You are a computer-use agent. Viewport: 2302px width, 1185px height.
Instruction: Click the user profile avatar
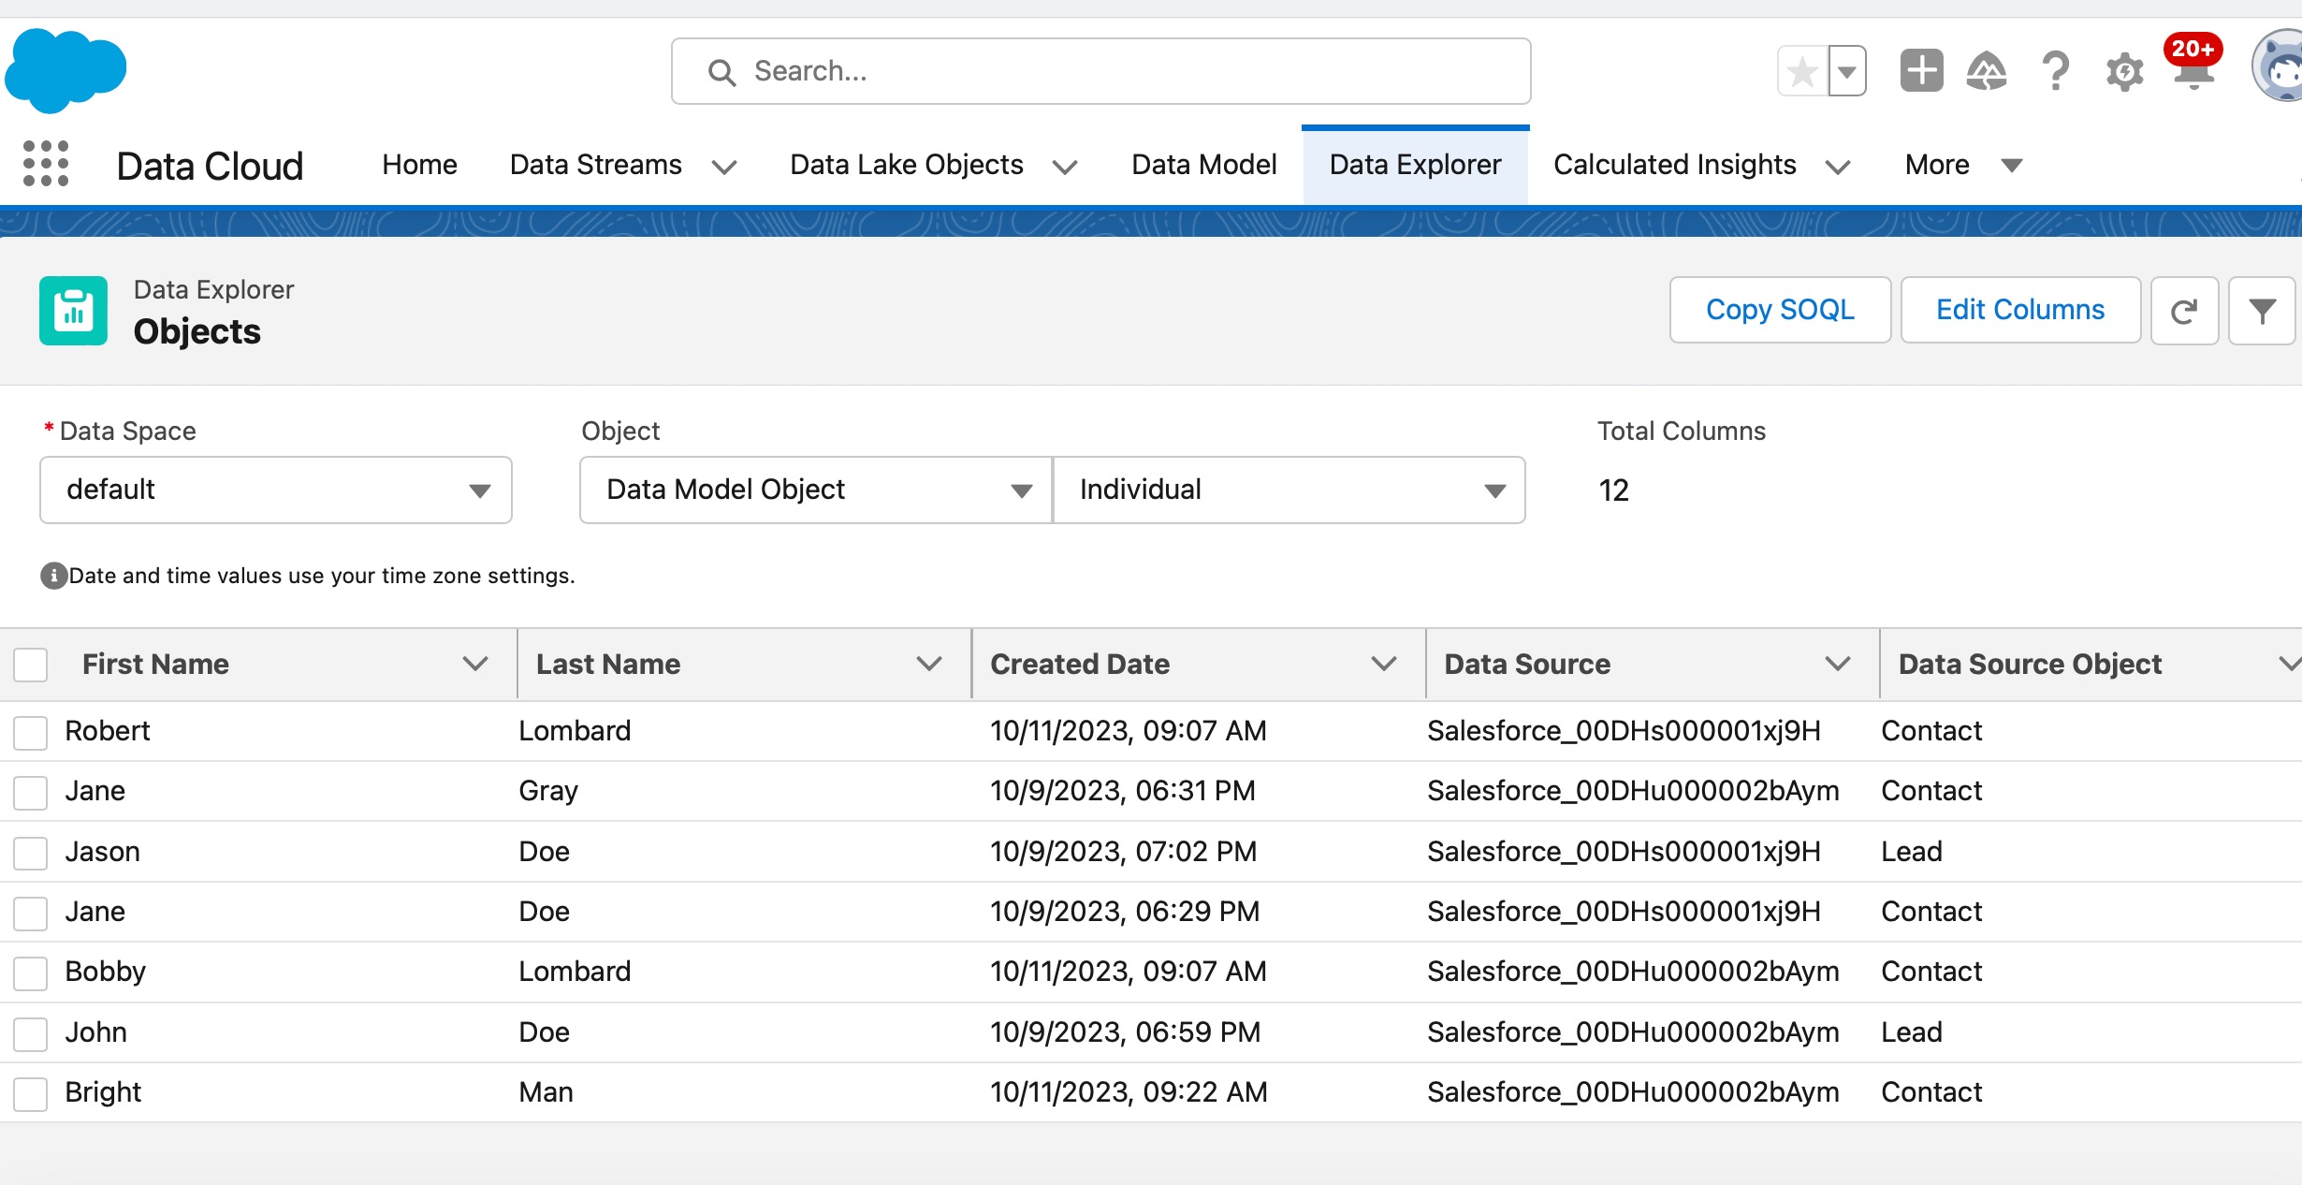[x=2279, y=67]
